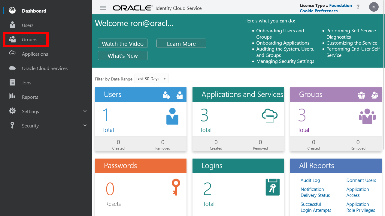This screenshot has height=216, width=385.
Task: Open Applications from the sidebar
Action: coord(35,54)
